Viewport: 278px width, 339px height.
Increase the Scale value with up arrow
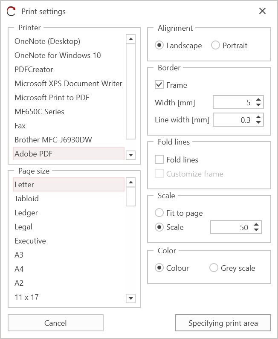click(x=256, y=225)
